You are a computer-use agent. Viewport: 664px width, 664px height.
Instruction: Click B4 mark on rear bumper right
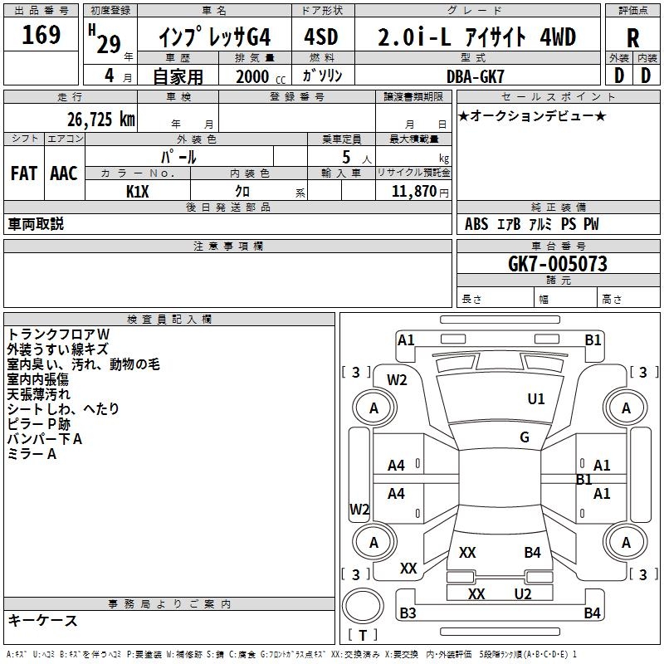(x=592, y=613)
